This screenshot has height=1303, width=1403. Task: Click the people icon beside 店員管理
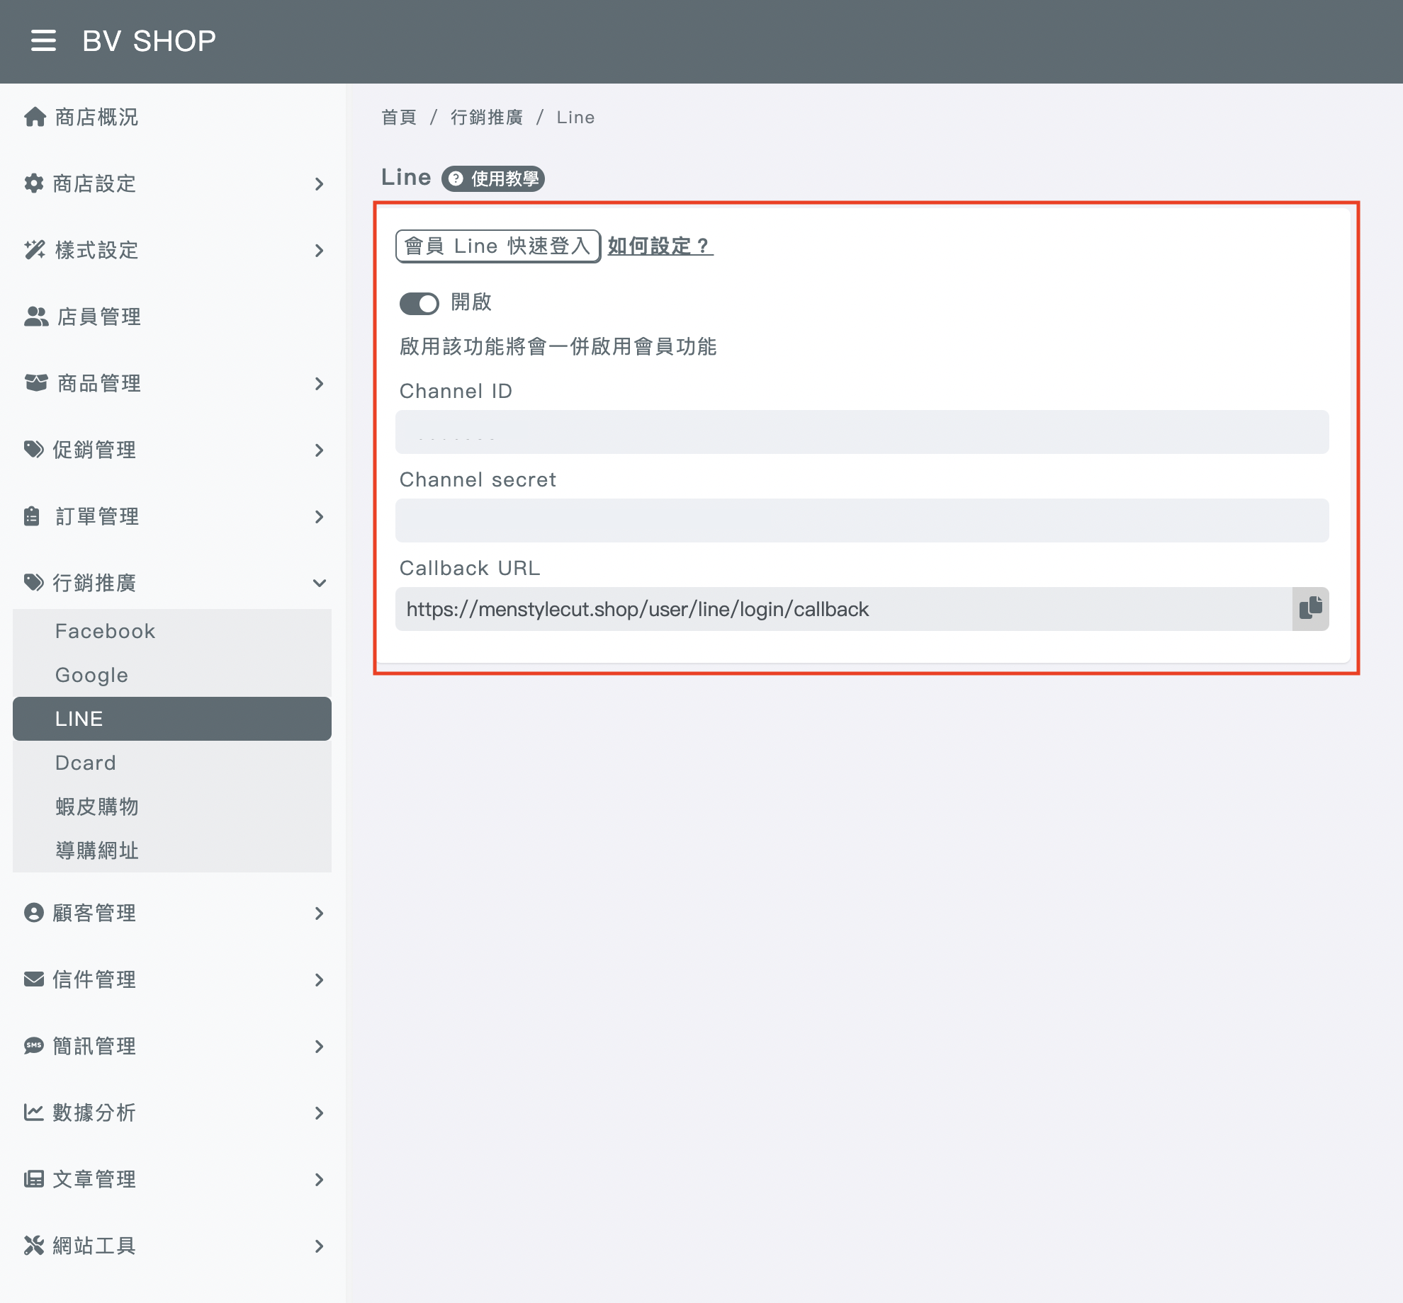tap(36, 316)
